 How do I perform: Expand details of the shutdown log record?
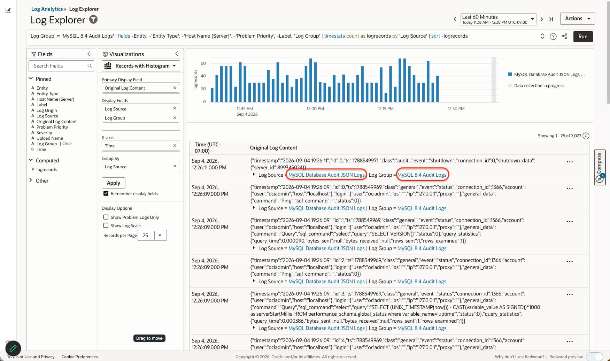click(x=254, y=175)
